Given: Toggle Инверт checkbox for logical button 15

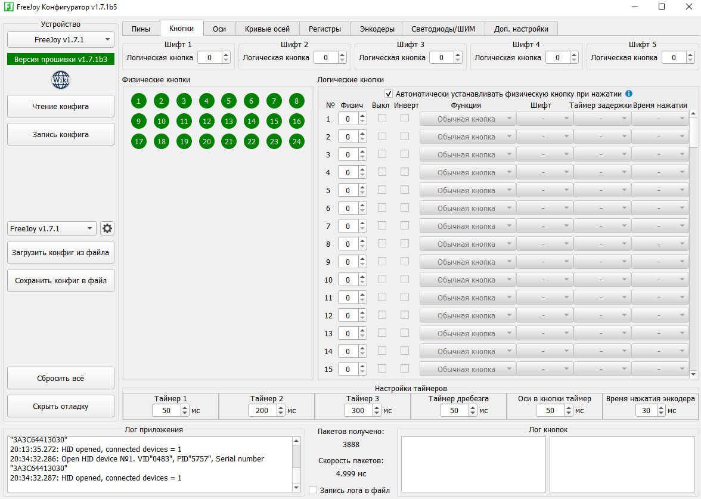Looking at the screenshot, I should pos(405,368).
